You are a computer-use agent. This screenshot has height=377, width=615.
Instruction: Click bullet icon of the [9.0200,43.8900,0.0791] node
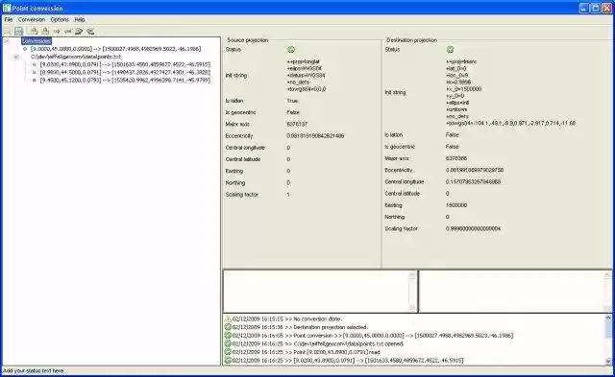(35, 64)
